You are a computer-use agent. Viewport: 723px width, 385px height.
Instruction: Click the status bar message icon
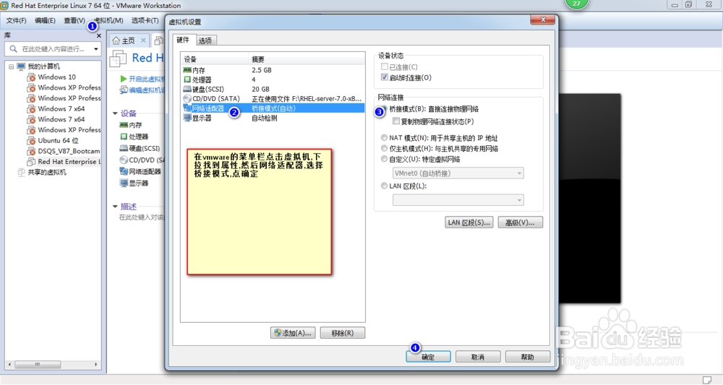[x=707, y=380]
